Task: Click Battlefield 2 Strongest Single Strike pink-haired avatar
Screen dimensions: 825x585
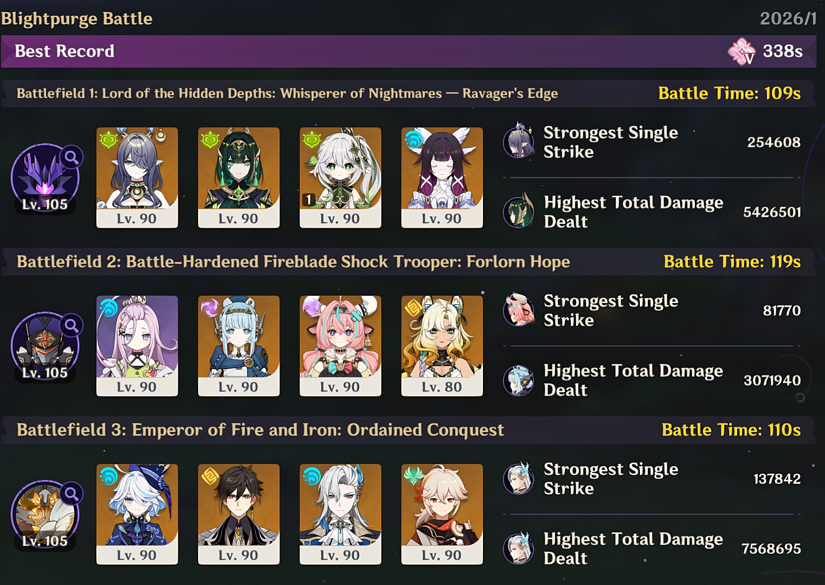Action: [x=519, y=310]
